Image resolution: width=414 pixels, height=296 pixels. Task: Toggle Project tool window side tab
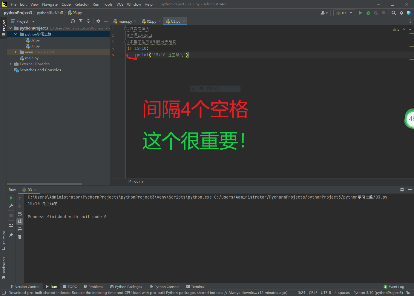pyautogui.click(x=4, y=28)
